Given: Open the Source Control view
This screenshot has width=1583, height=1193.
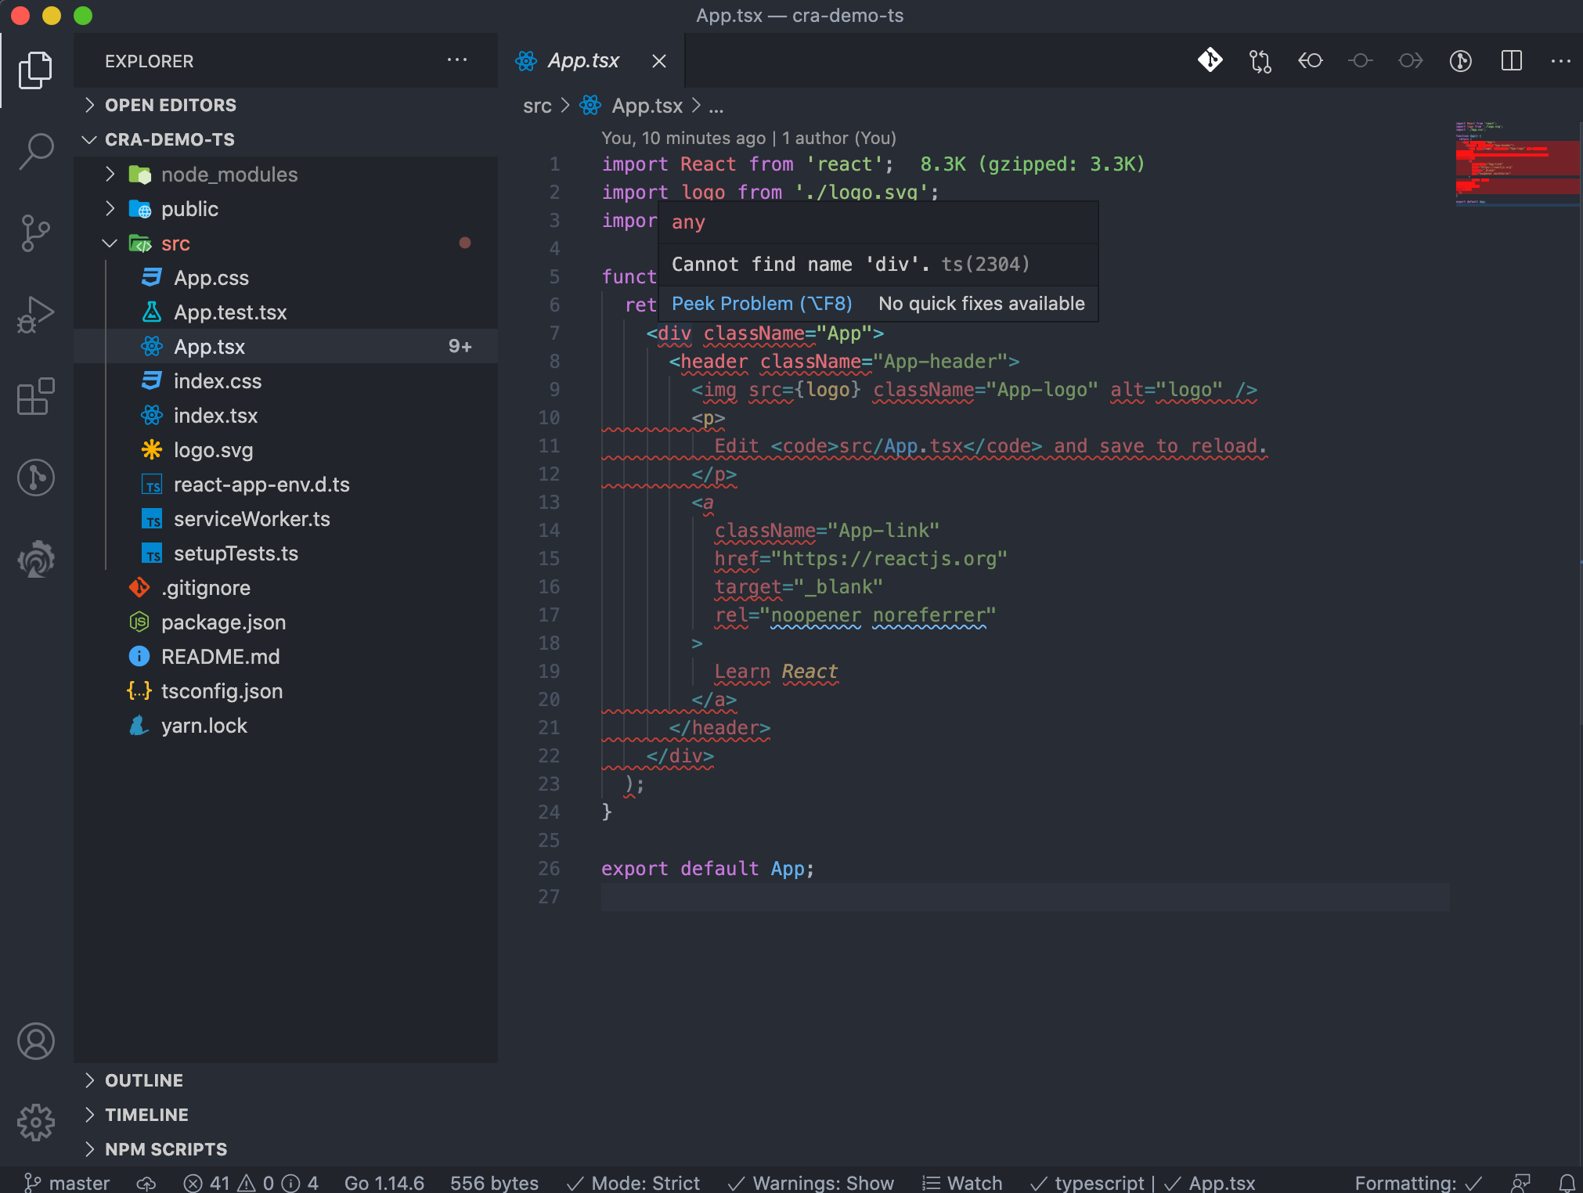Looking at the screenshot, I should coord(35,232).
